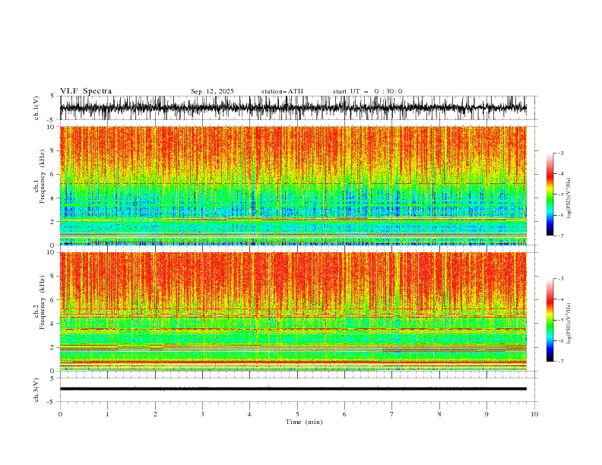Click time axis tick label "3"

tap(202, 414)
